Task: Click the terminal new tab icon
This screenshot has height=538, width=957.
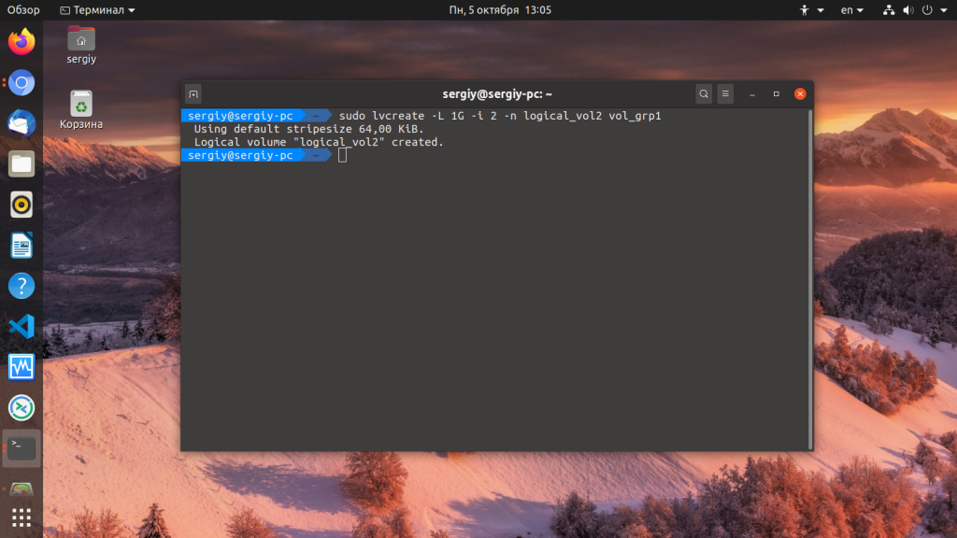Action: point(193,94)
